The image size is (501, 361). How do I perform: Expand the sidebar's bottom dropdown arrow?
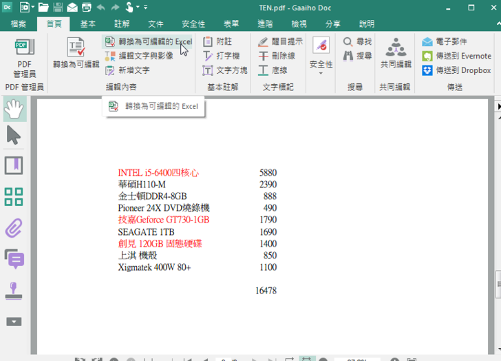click(14, 322)
